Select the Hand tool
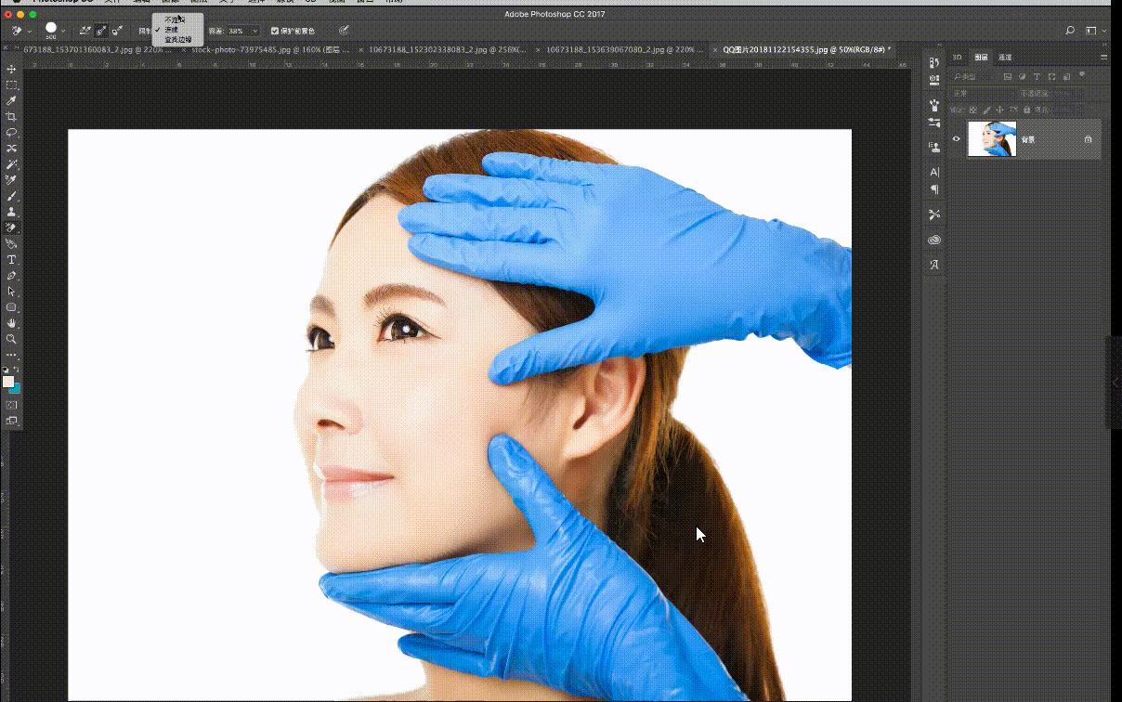 (x=12, y=322)
